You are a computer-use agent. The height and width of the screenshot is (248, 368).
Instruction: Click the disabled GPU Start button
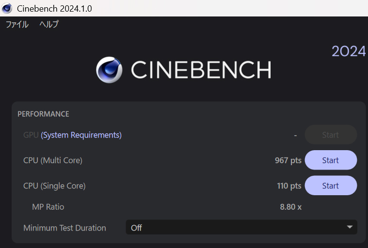point(331,135)
